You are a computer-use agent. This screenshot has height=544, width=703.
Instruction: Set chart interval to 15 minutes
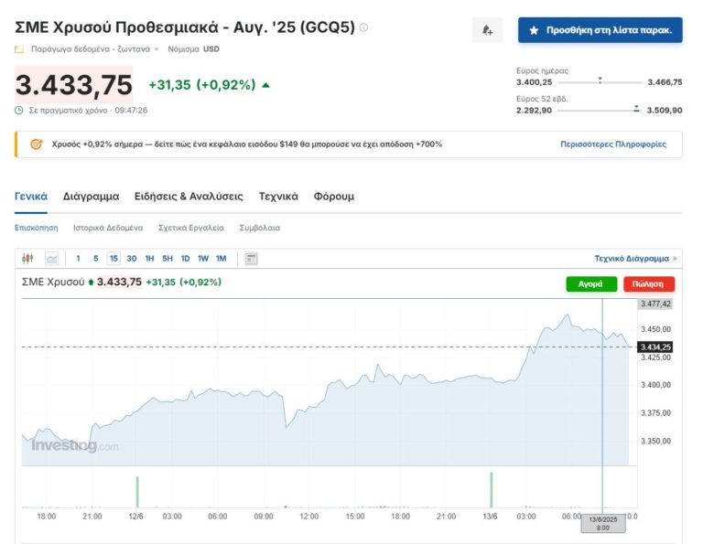(114, 259)
